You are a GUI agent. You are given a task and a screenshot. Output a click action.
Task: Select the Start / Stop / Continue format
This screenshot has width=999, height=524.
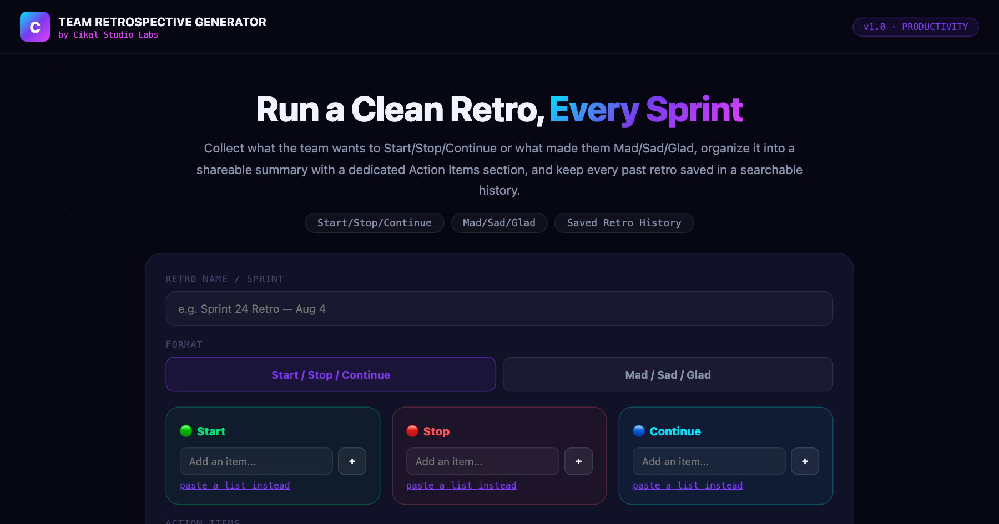click(x=331, y=374)
